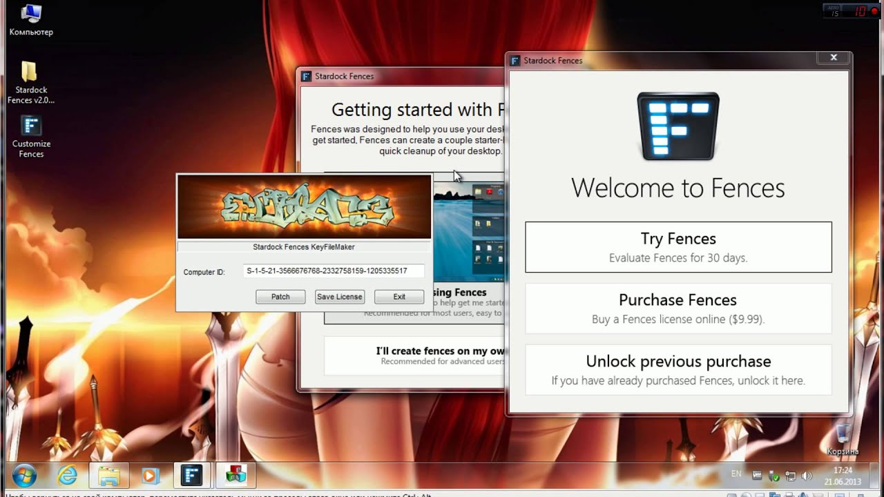This screenshot has height=497, width=884.
Task: Open the Компьютер desktop icon
Action: pyautogui.click(x=30, y=20)
